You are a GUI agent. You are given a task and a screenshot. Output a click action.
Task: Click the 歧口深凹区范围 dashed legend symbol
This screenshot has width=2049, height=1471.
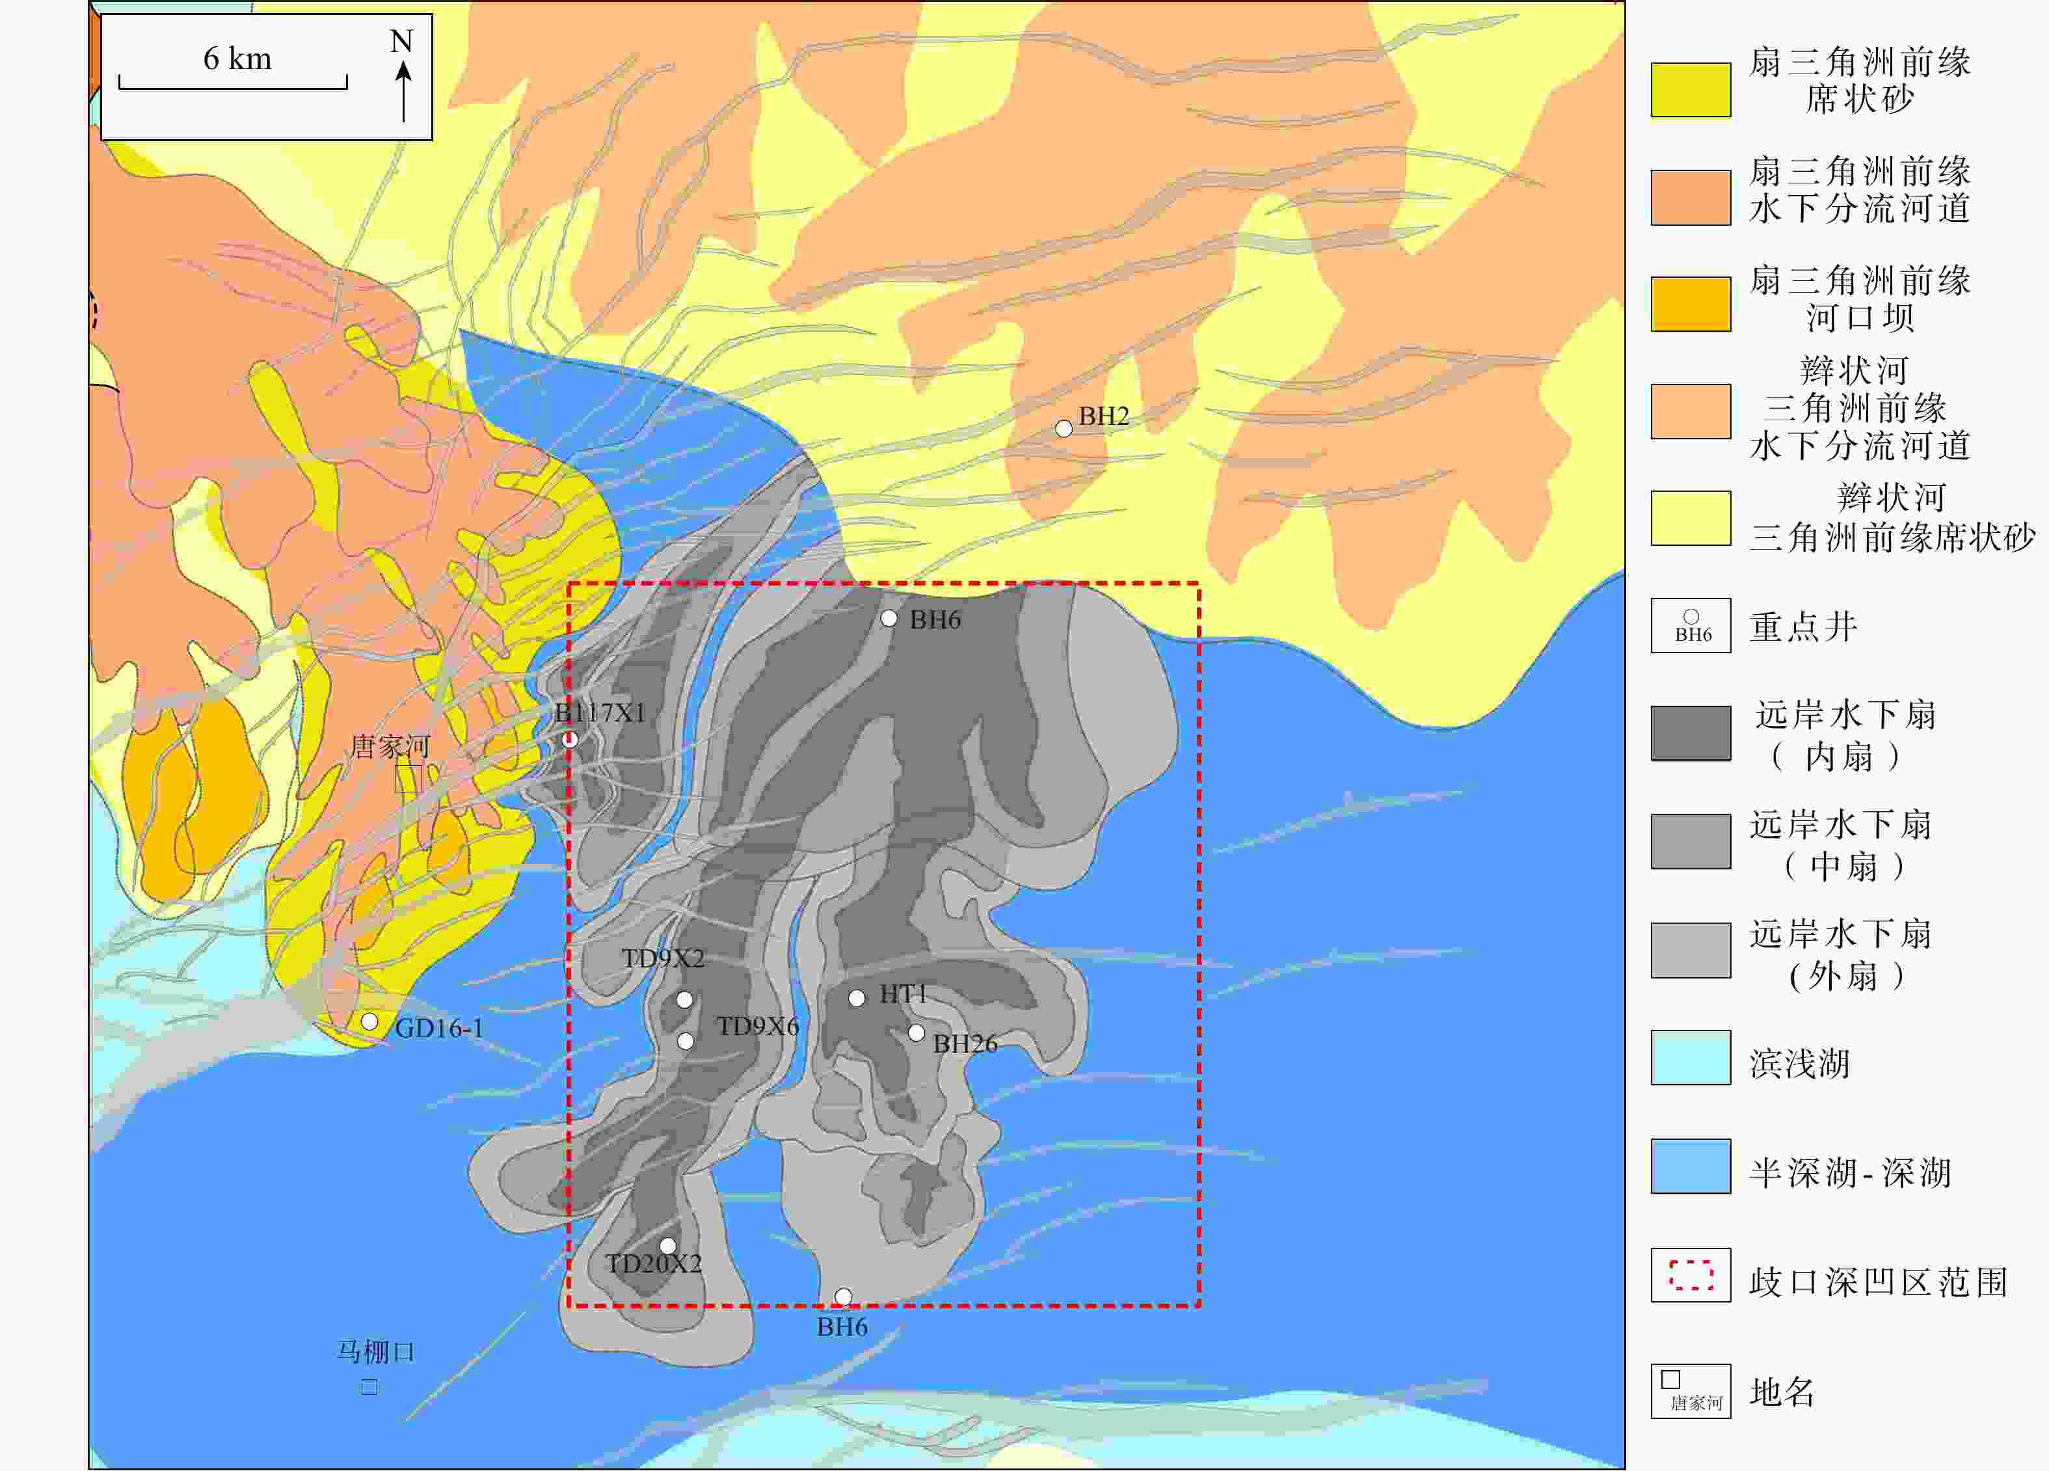(x=1691, y=1275)
